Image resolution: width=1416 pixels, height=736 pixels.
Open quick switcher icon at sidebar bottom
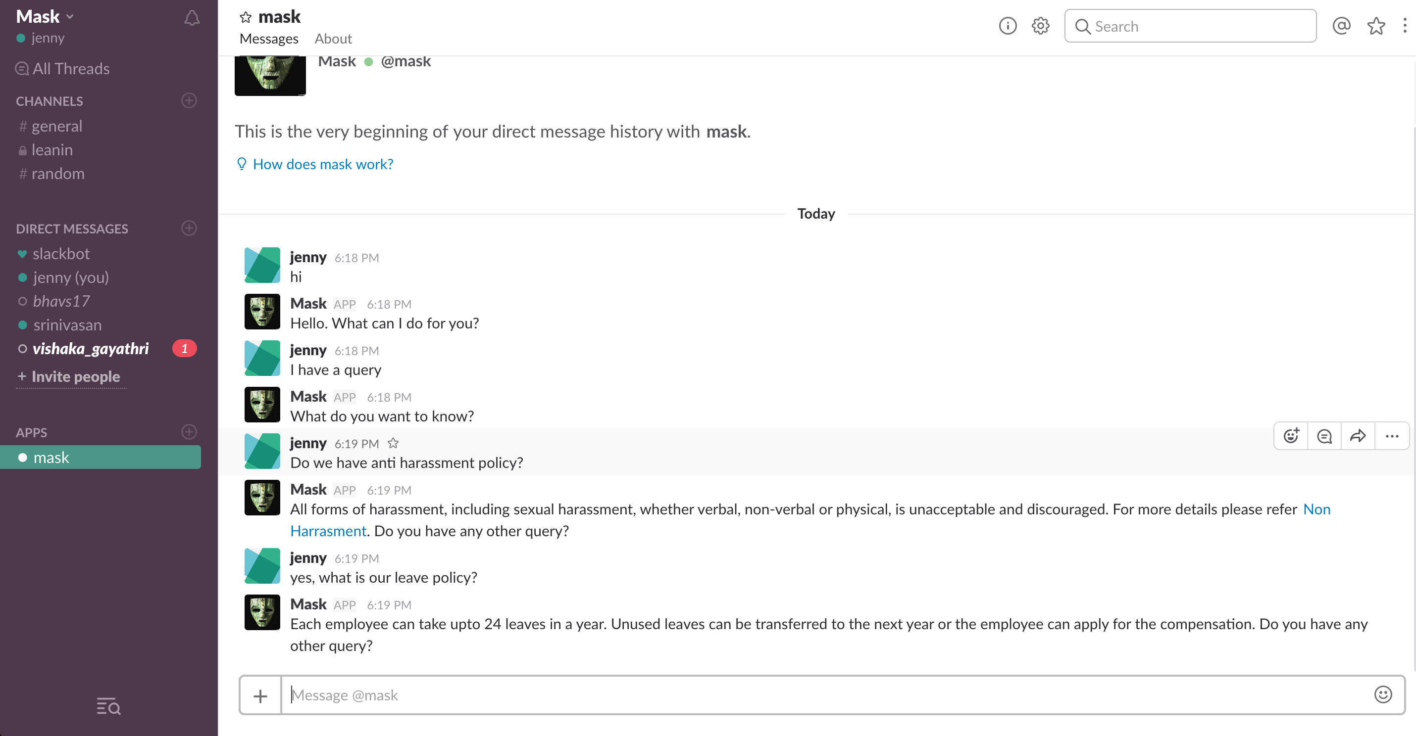[x=108, y=706]
